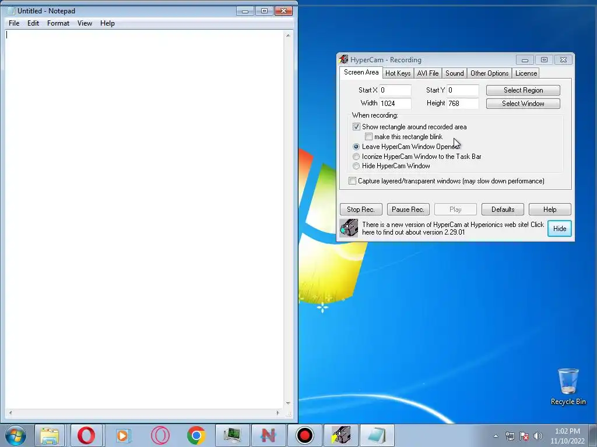
Task: Launch Opera GX from the taskbar
Action: tap(160, 435)
